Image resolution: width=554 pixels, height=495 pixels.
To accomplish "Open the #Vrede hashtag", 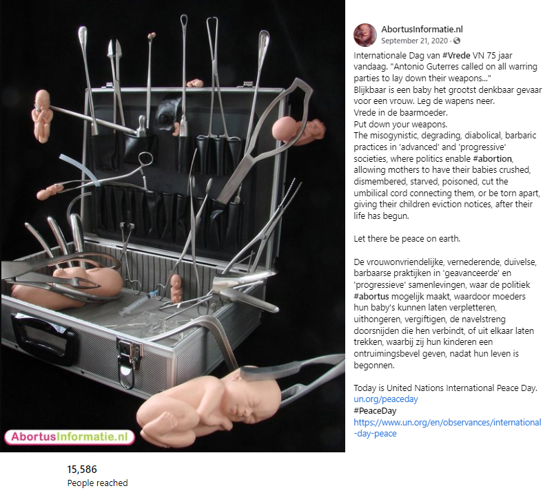I will pyautogui.click(x=456, y=56).
